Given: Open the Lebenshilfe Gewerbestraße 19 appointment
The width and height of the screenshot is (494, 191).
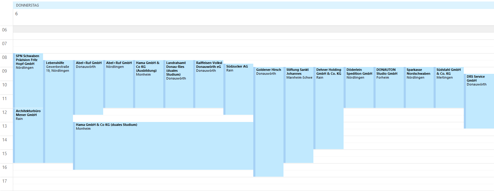Looking at the screenshot, I should click(58, 111).
